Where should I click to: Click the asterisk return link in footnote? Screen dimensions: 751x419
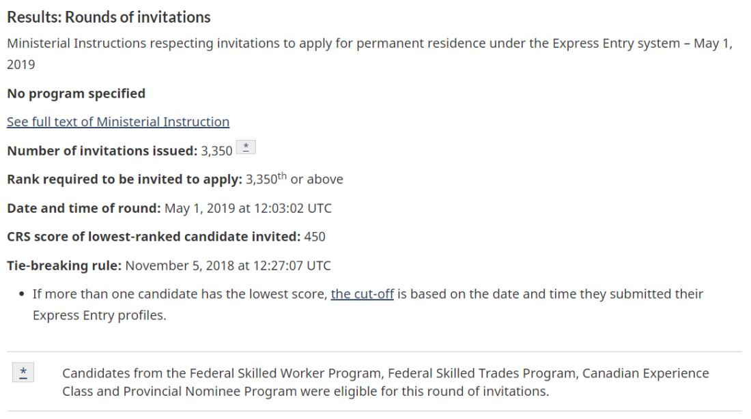click(23, 373)
